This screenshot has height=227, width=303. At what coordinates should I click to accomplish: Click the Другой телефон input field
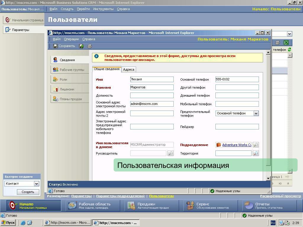coord(237,87)
